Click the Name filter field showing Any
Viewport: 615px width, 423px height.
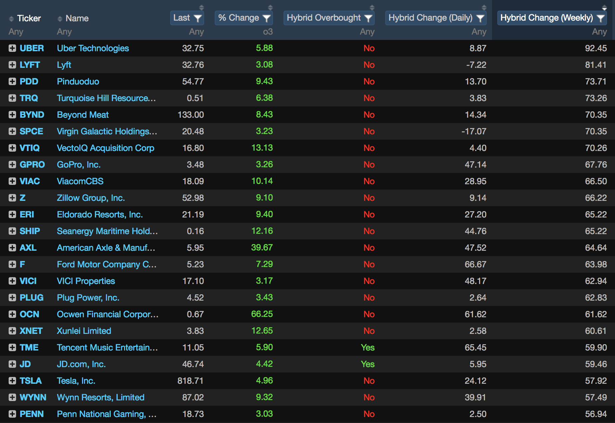point(64,32)
